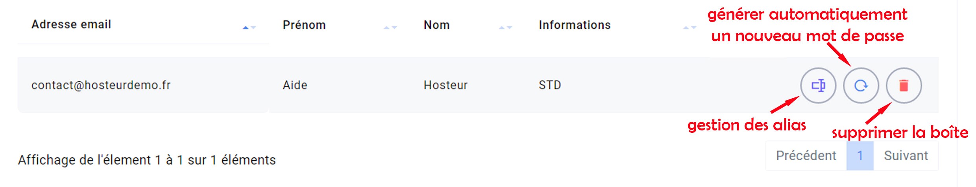Click the sort arrows beside Informations
Viewport: 976px width, 187px height.
(689, 27)
